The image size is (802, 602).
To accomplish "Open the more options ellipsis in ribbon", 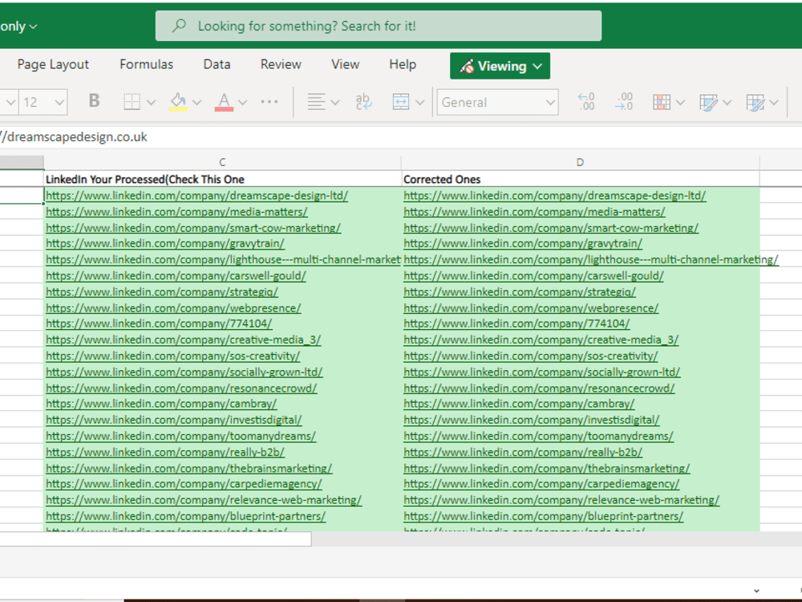I will point(269,102).
